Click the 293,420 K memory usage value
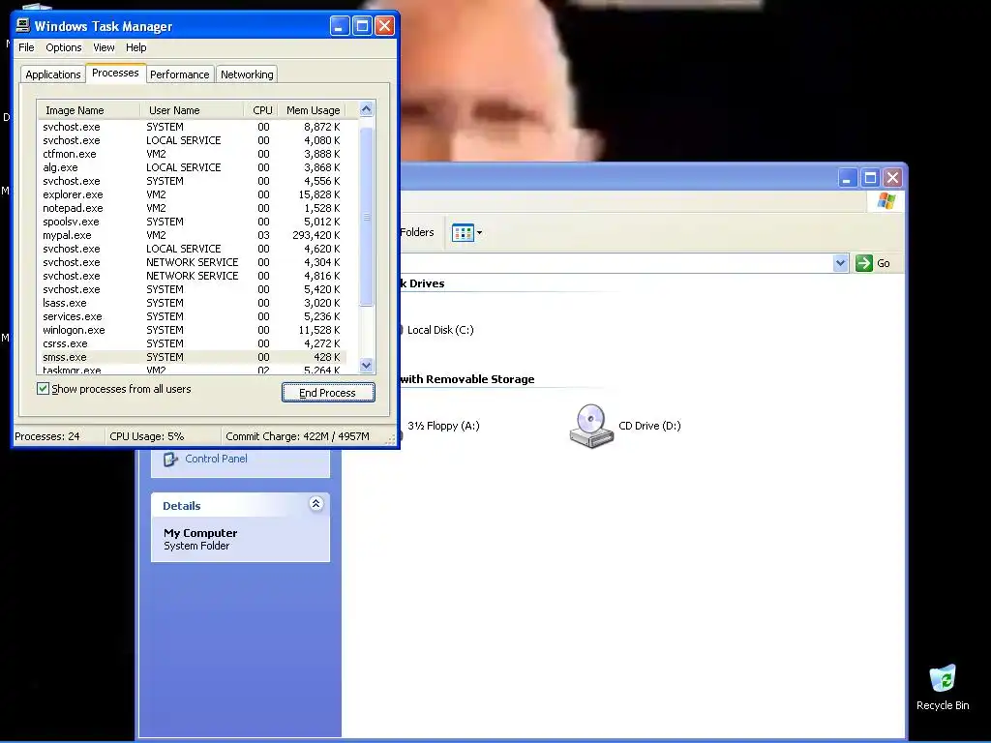This screenshot has width=991, height=743. pos(316,235)
